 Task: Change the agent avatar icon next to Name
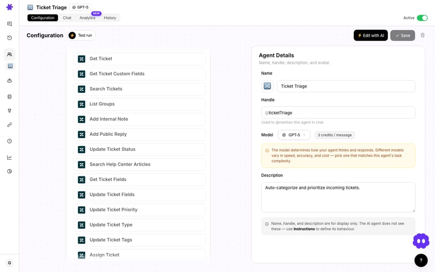point(267,86)
